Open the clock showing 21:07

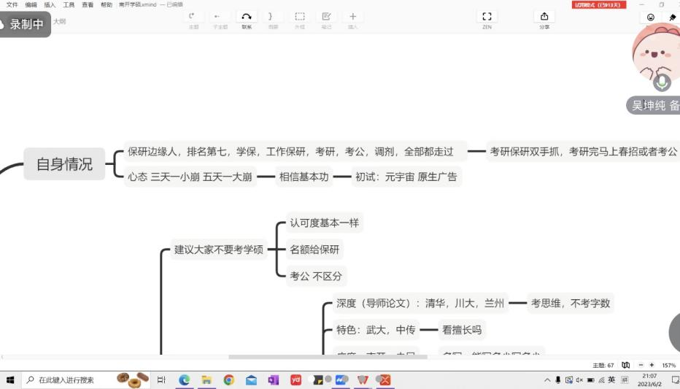pyautogui.click(x=649, y=380)
